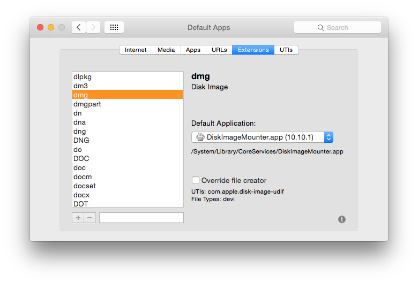This screenshot has height=284, width=418.
Task: Open the URLs tab
Action: tap(219, 50)
